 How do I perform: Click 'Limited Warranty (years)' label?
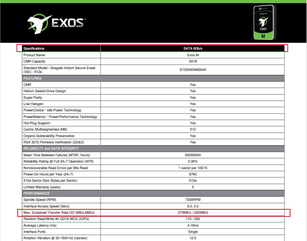(42, 187)
